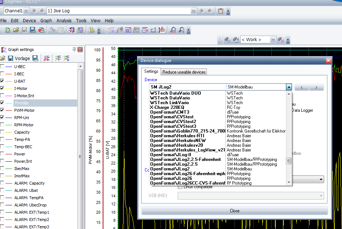Switch to Reduce useable devices tab
The image size is (342, 229).
[184, 72]
